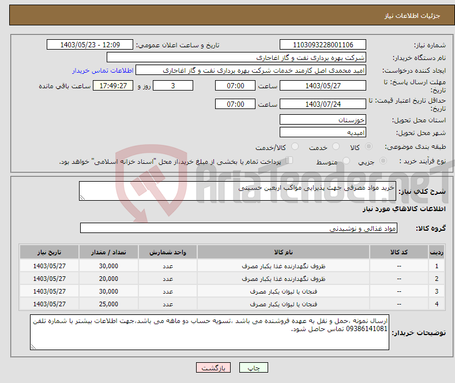The width and height of the screenshot is (455, 383).
Task: Select the متوسط purchase type radio
Action: [346, 161]
